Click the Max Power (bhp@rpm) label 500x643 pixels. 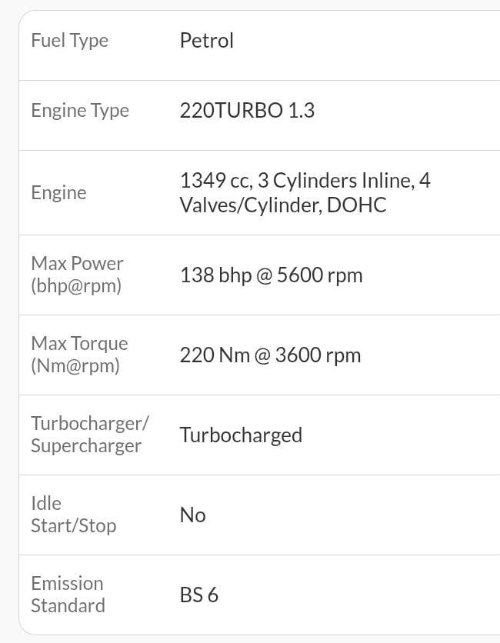click(77, 275)
